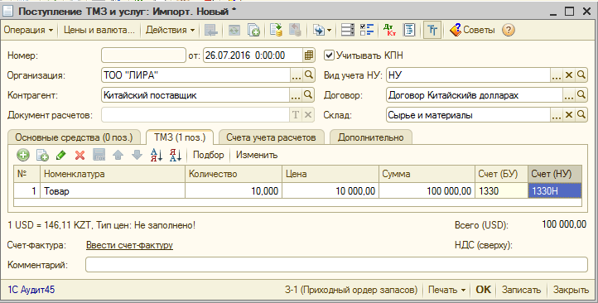Click the Подбор button
The image size is (598, 303).
pyautogui.click(x=208, y=155)
